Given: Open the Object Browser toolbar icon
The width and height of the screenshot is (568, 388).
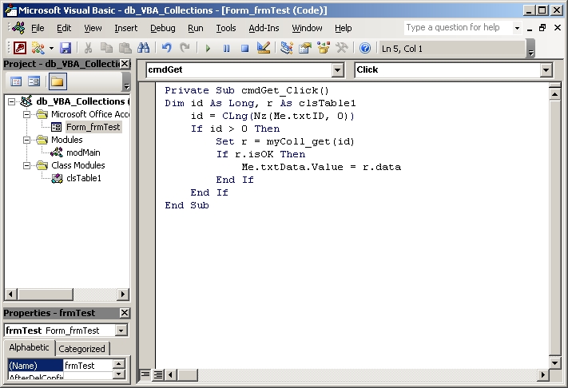Looking at the screenshot, I should click(x=324, y=48).
